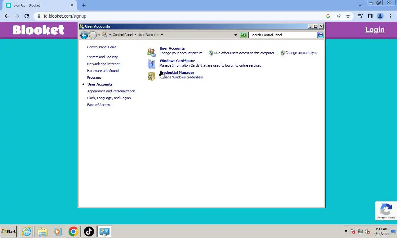Click Manage Information Cards link
Screen dimensions: 397x238
[210, 65]
